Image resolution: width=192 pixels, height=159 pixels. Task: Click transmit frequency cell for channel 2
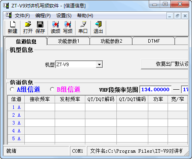pos(70,115)
